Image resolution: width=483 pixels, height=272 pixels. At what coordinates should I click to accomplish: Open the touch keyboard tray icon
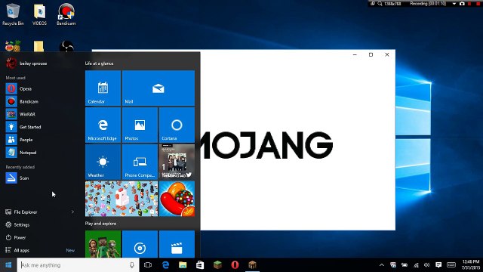pos(451,265)
